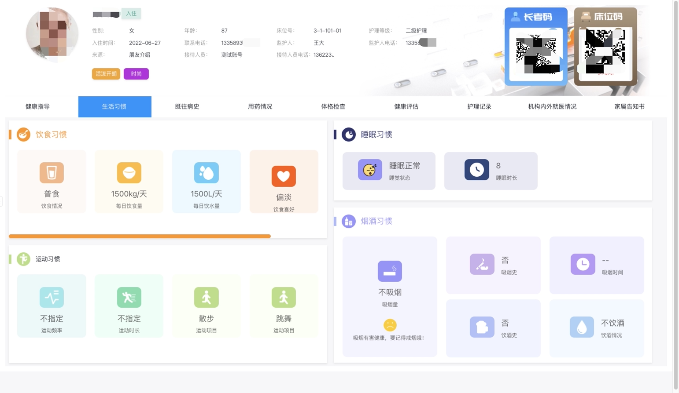Click the 朋友介绍 source text
Screen dimensions: 679x393
[140, 55]
